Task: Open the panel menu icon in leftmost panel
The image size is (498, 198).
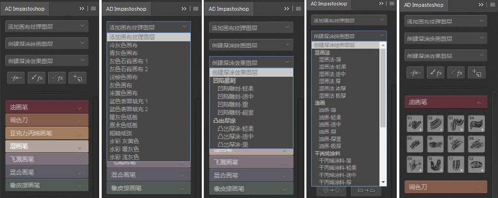Action: click(93, 9)
